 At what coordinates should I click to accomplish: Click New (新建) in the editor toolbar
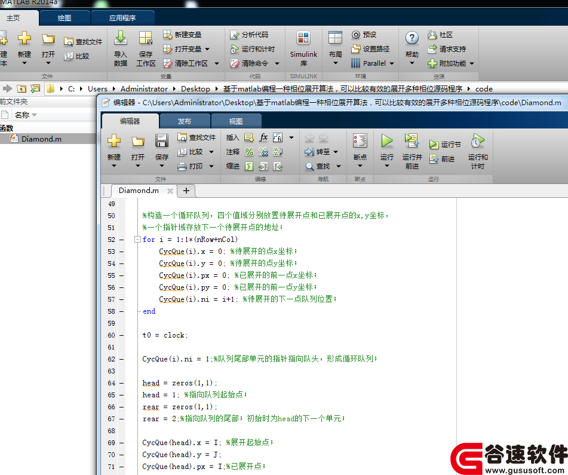click(114, 151)
